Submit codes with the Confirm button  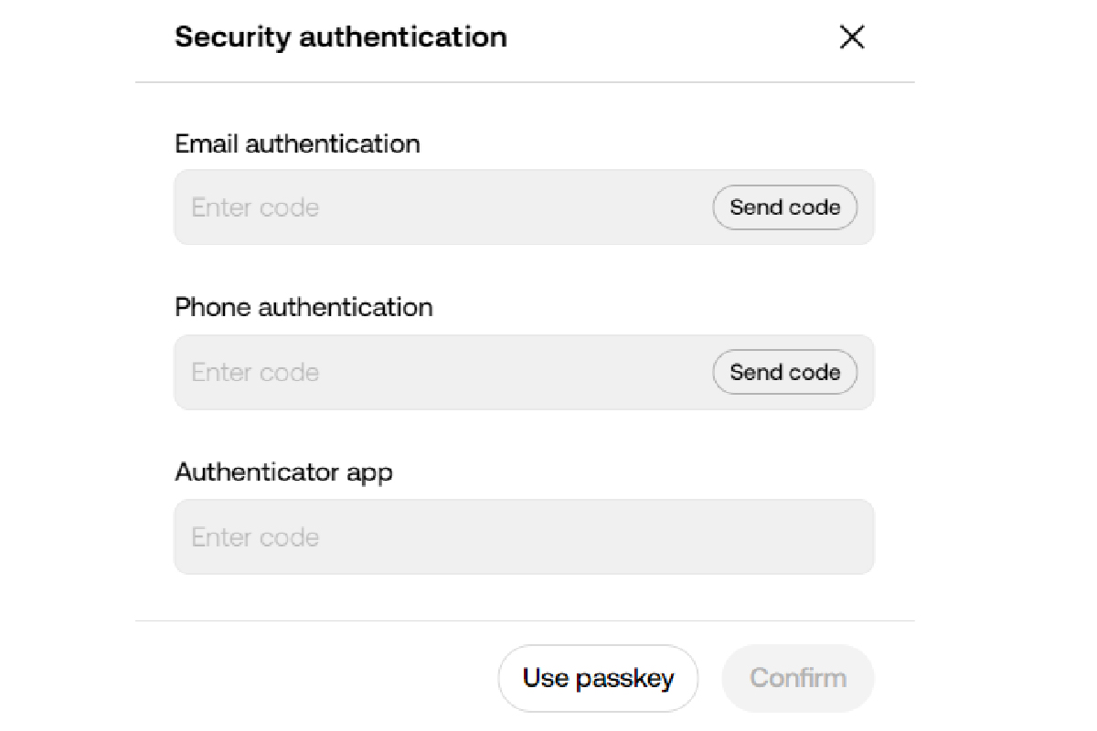(x=797, y=678)
